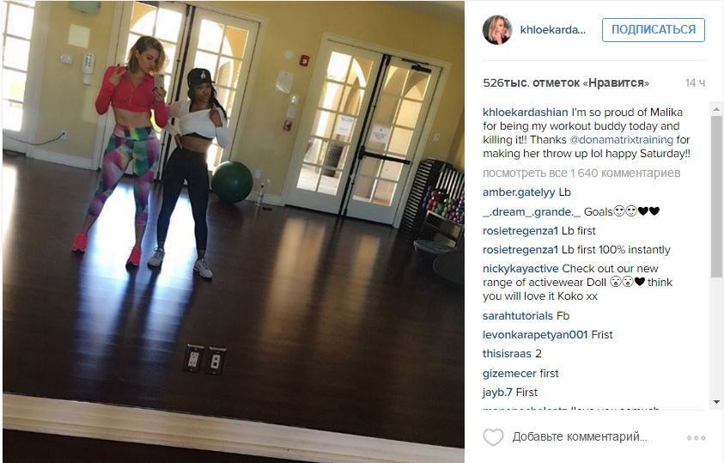Click the heart like icon
Screen dimensions: 724x463
[x=493, y=437]
